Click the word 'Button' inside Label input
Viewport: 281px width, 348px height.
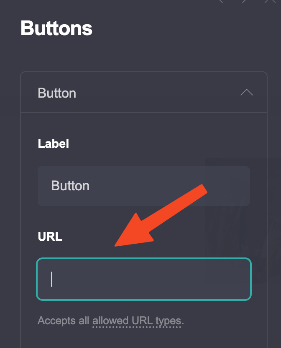tap(70, 186)
